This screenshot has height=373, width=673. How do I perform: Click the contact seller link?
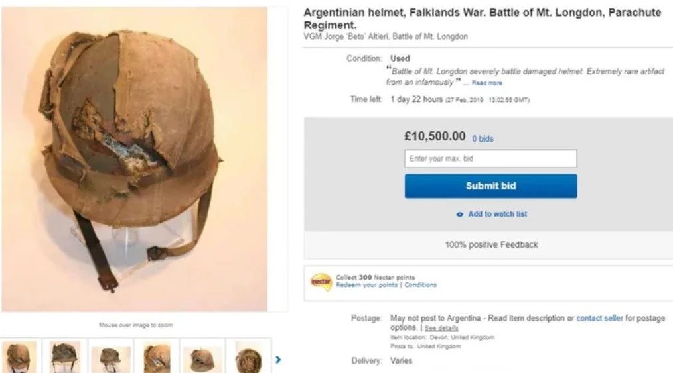(x=599, y=319)
